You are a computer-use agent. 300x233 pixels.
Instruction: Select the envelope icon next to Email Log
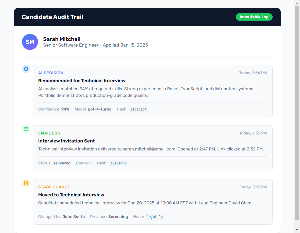click(x=26, y=129)
